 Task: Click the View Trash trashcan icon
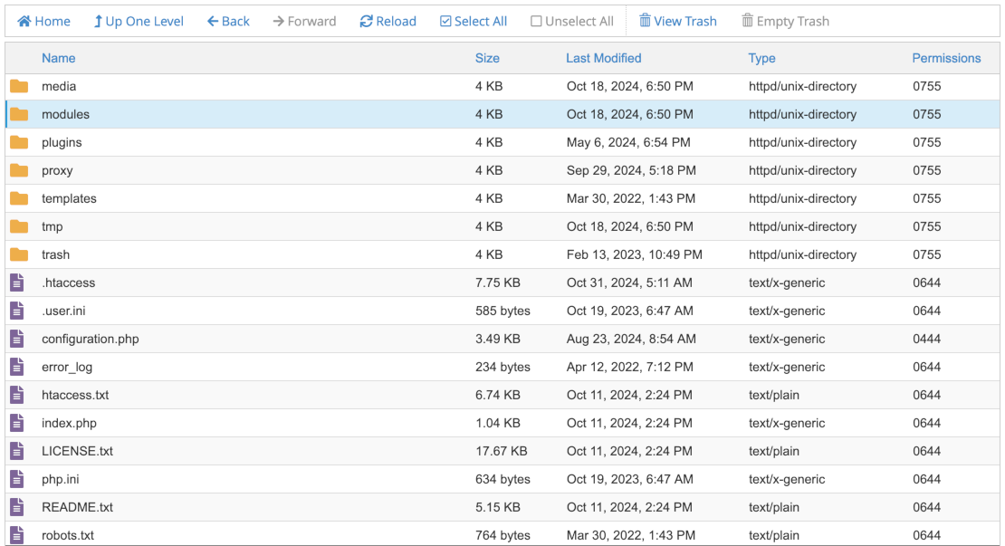point(646,20)
